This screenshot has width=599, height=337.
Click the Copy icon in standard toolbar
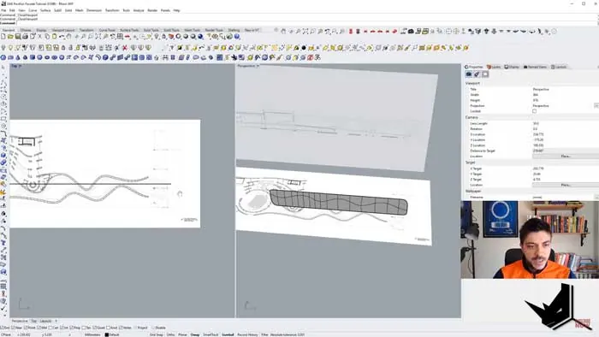coord(47,37)
